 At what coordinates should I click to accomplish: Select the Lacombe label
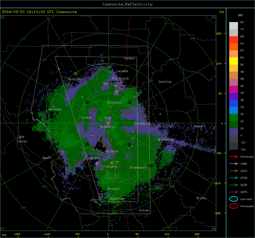point(122,71)
